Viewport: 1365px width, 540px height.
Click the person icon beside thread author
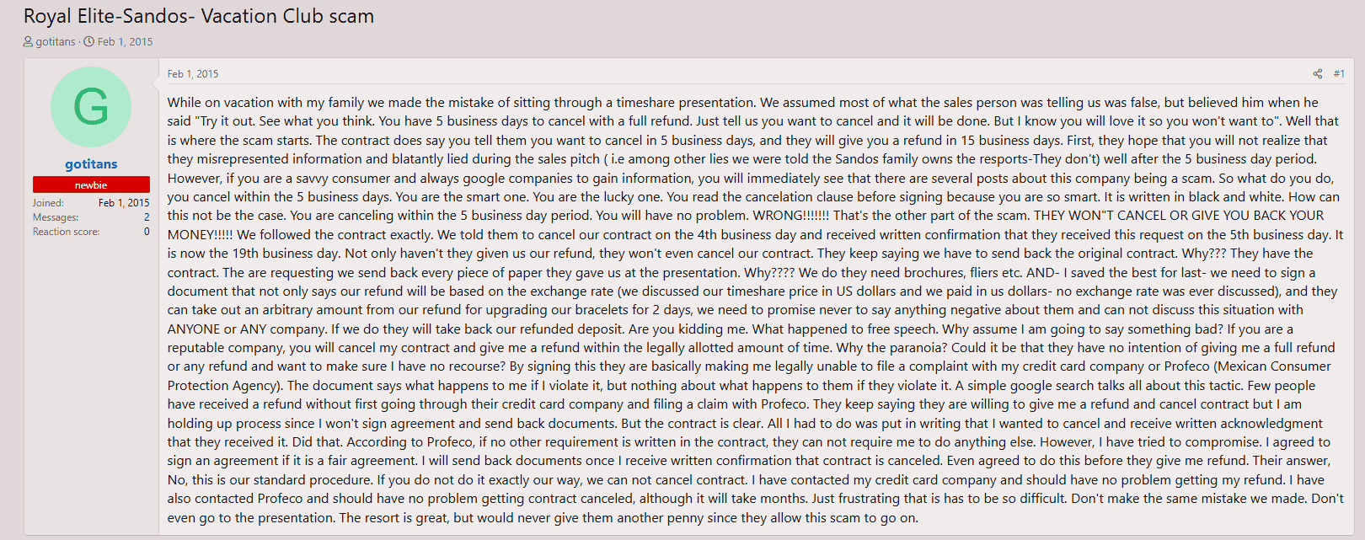(x=28, y=41)
